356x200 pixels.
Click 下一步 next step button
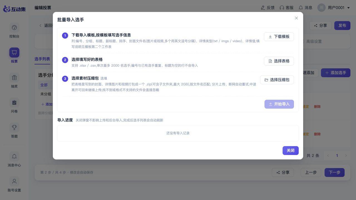click(335, 172)
